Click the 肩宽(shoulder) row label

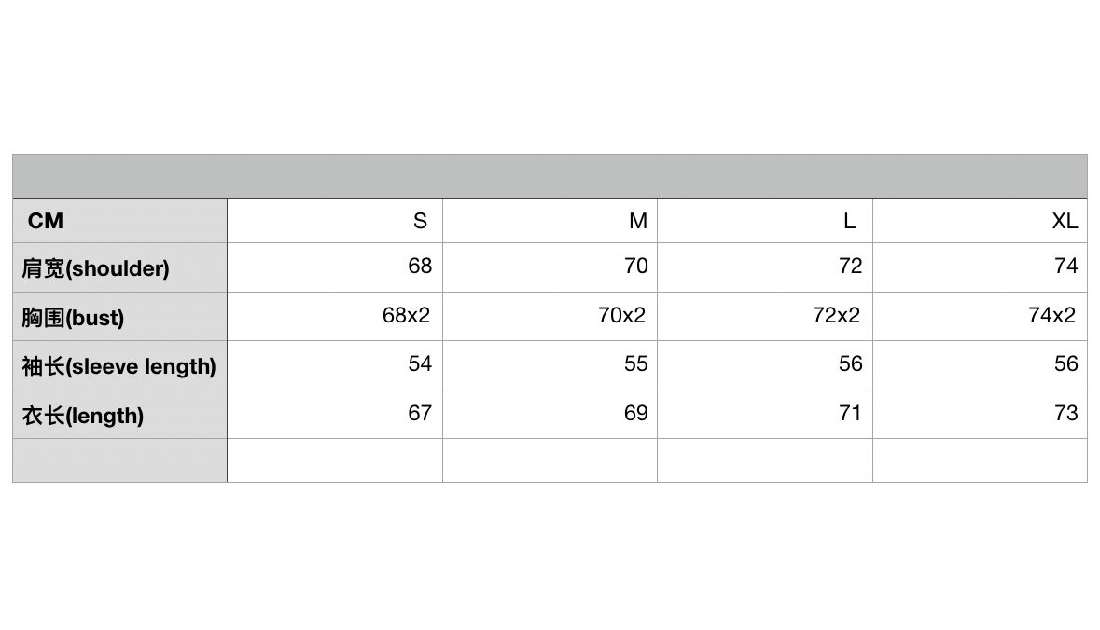coord(96,268)
